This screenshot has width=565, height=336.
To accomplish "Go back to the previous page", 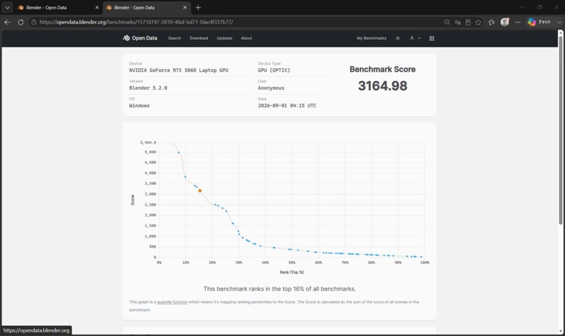I will (x=8, y=22).
